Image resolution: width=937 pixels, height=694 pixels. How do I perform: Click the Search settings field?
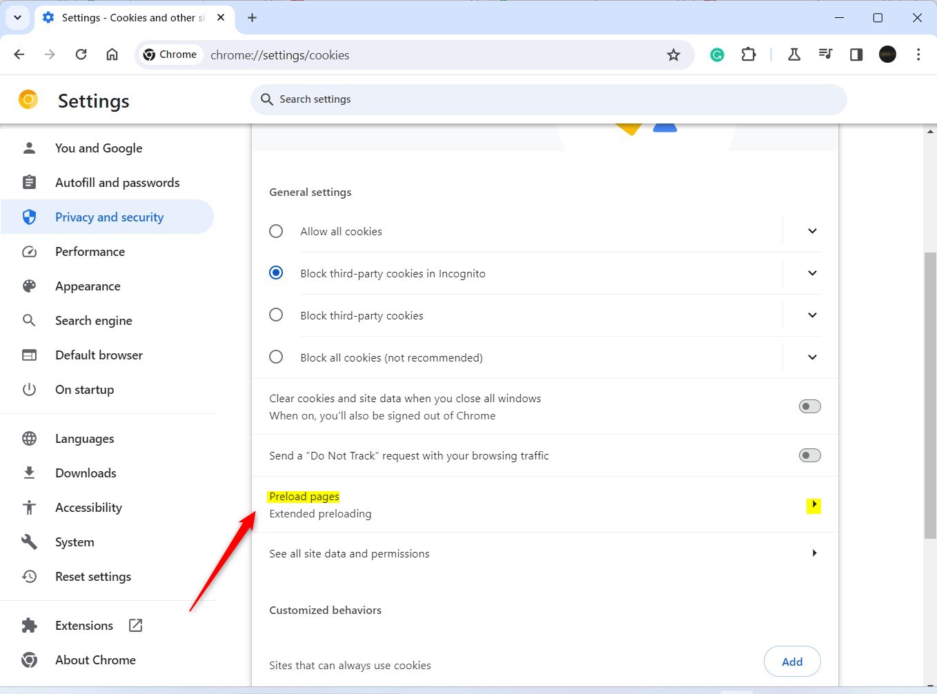pyautogui.click(x=549, y=99)
